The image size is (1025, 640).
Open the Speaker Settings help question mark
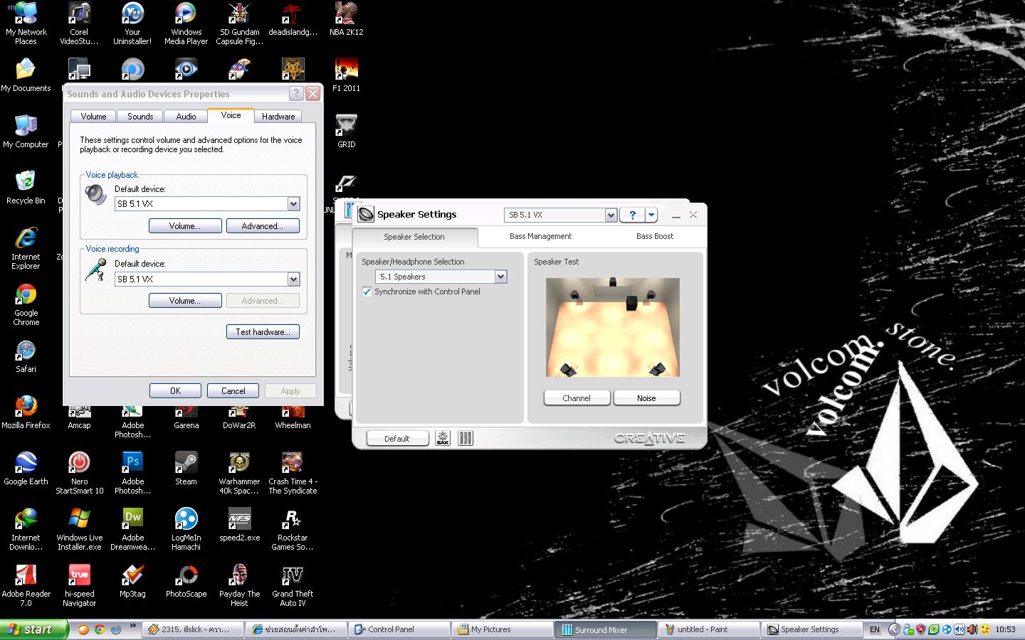click(x=632, y=215)
